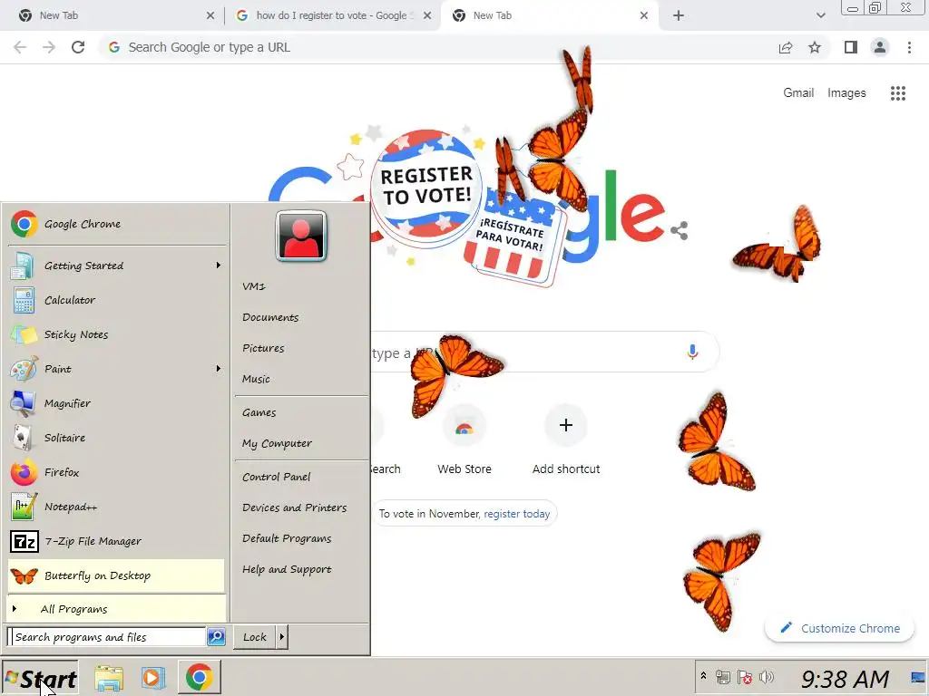Viewport: 929px width, 696px height.
Task: Reload the current Chrome page
Action: 78,47
